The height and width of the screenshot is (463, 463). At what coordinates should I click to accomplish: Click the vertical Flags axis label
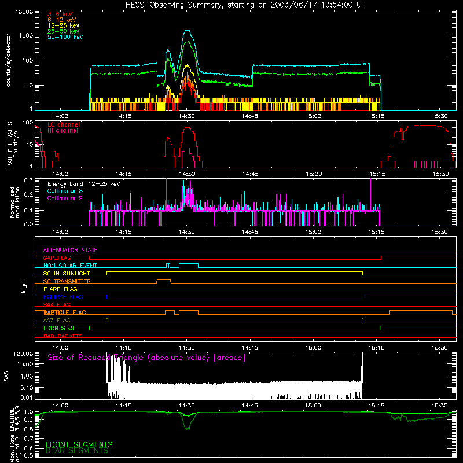point(24,289)
